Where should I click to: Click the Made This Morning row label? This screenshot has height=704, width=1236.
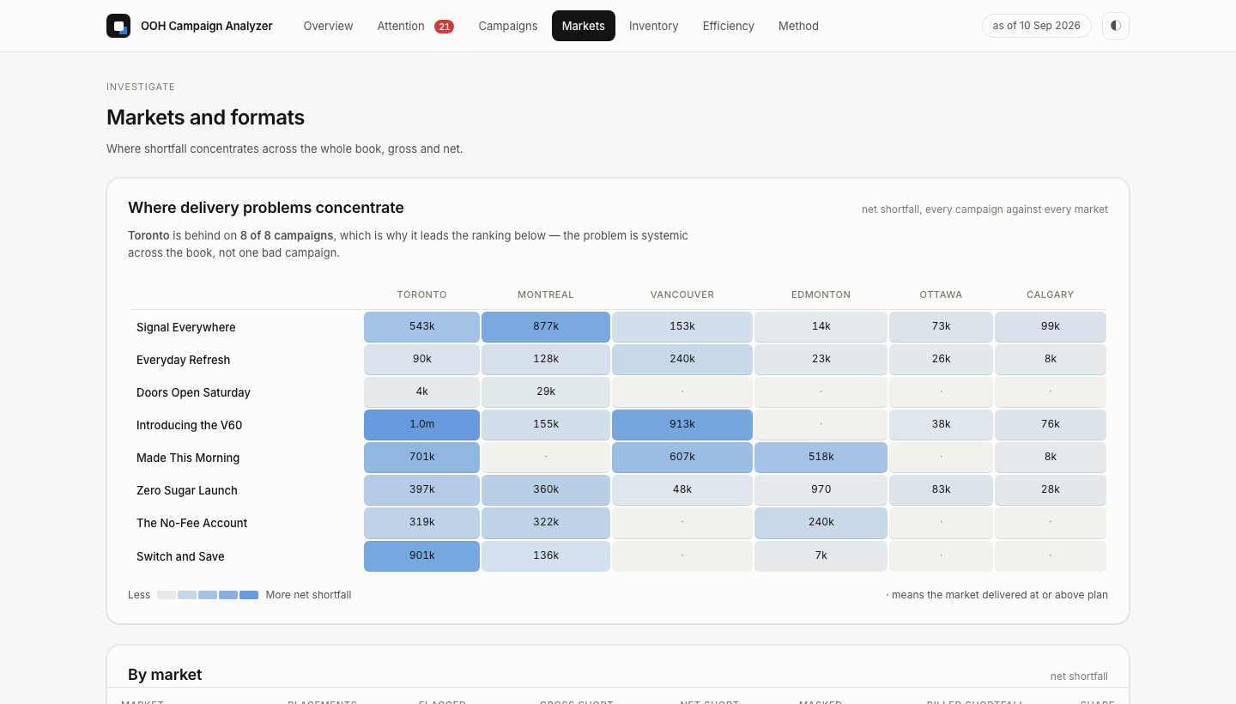click(x=188, y=458)
